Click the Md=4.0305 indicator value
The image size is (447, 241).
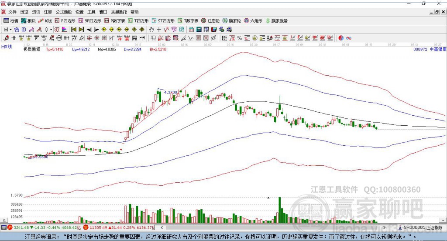pyautogui.click(x=107, y=49)
